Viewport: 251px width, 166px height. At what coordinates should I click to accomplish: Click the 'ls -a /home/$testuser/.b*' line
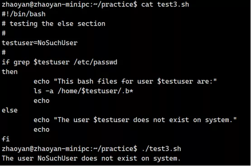(83, 91)
